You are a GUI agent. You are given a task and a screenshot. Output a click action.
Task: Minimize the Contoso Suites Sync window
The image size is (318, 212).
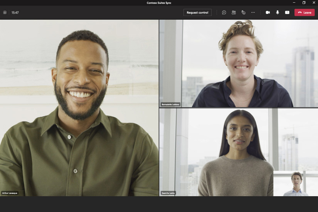pyautogui.click(x=294, y=3)
